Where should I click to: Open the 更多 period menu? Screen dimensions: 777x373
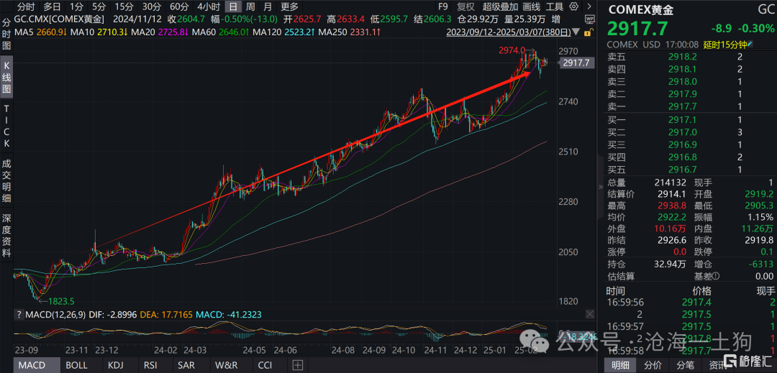point(289,6)
